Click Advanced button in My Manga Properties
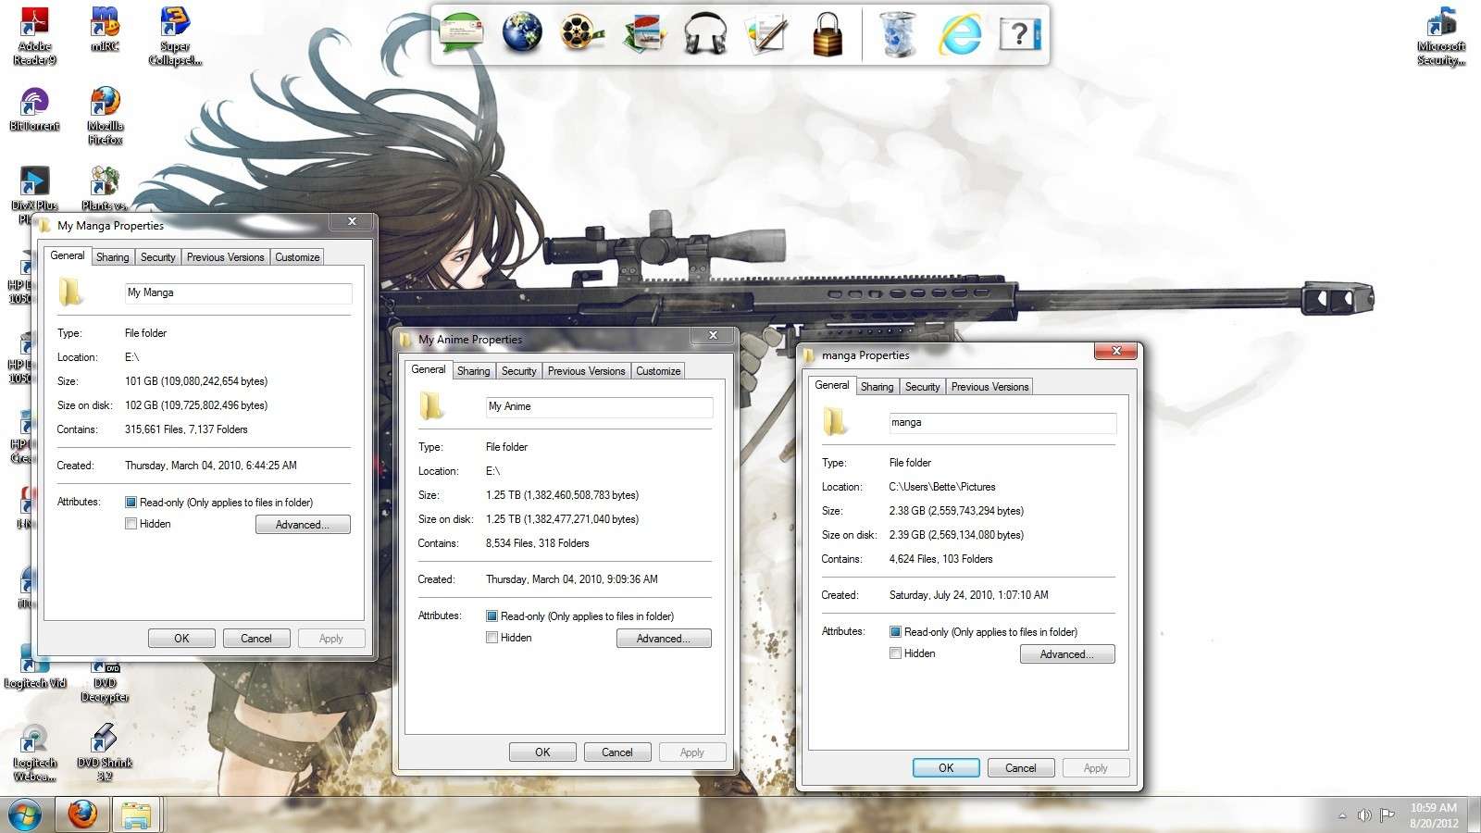1481x833 pixels. point(303,525)
